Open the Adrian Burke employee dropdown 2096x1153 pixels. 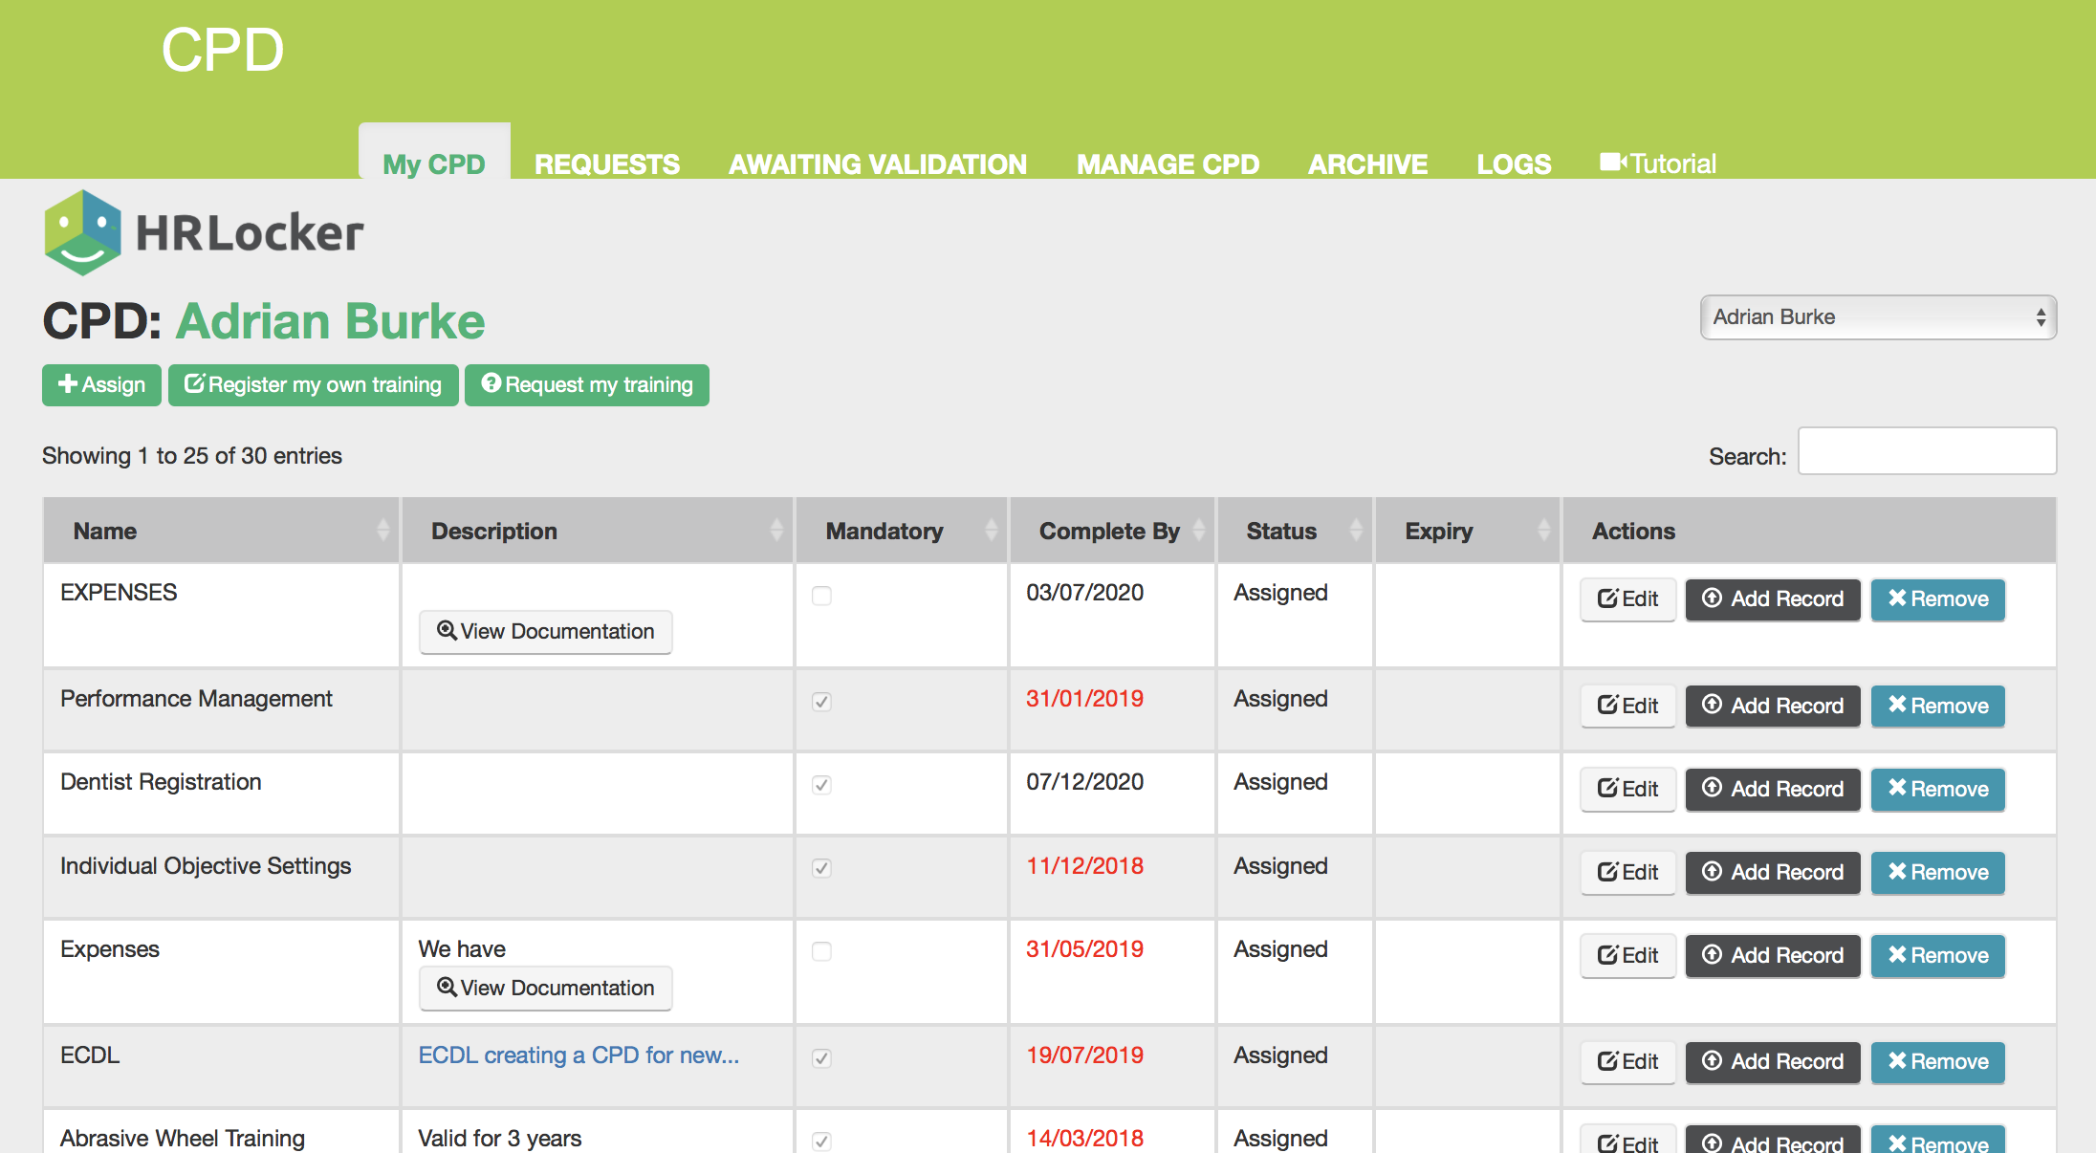1878,317
